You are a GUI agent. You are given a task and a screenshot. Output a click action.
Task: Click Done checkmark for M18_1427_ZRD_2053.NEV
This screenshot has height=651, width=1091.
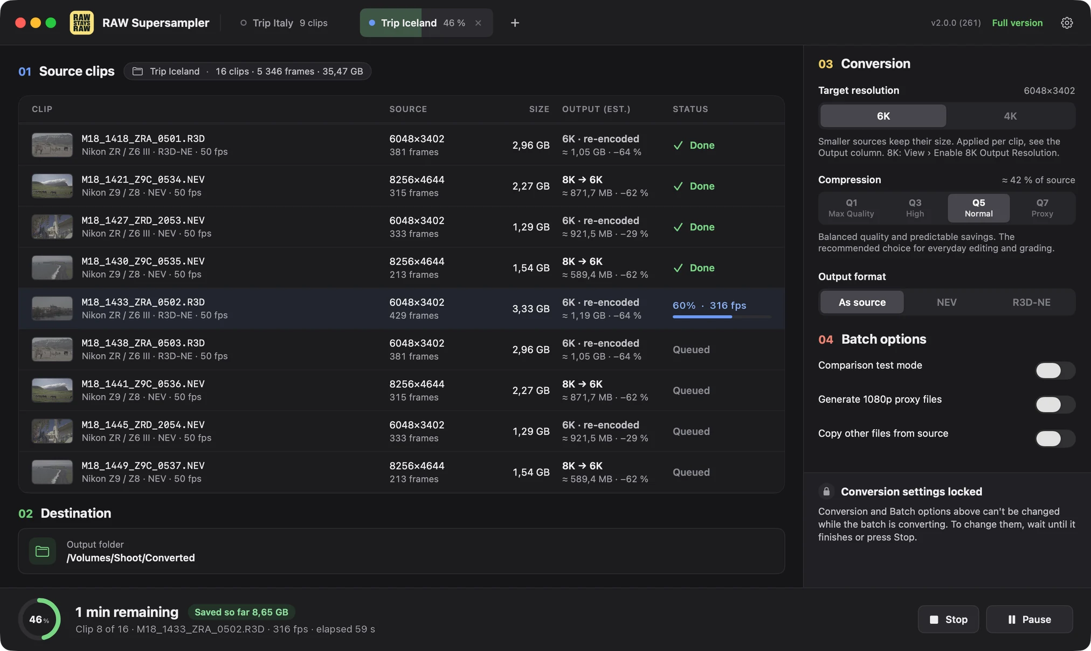point(678,227)
